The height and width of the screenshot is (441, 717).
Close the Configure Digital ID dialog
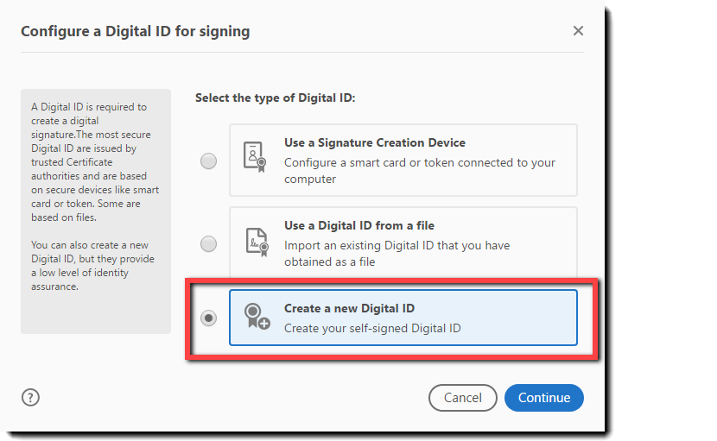[578, 31]
